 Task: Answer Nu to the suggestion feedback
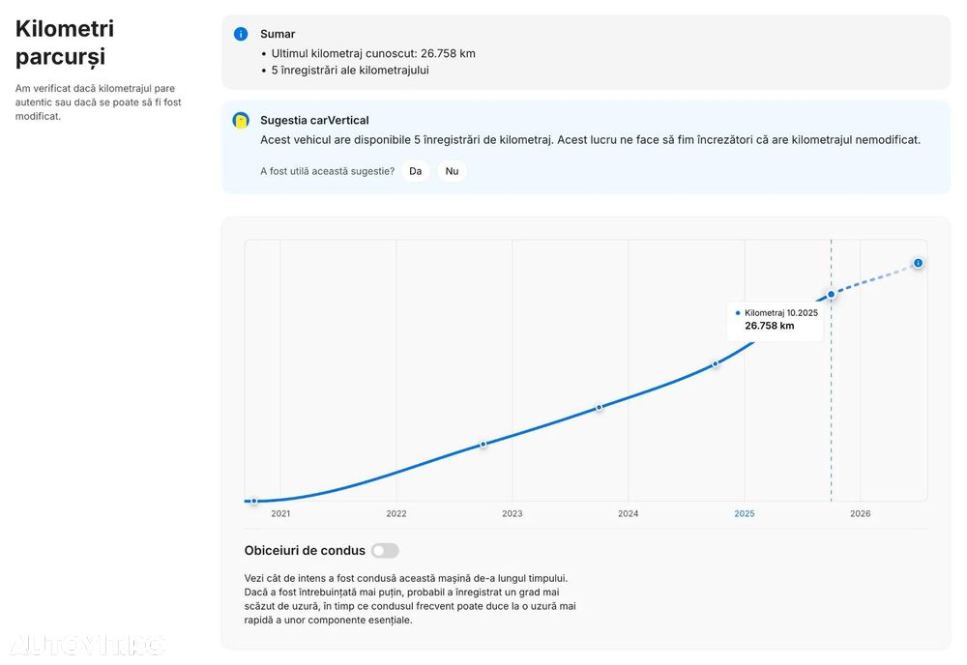[x=452, y=171]
